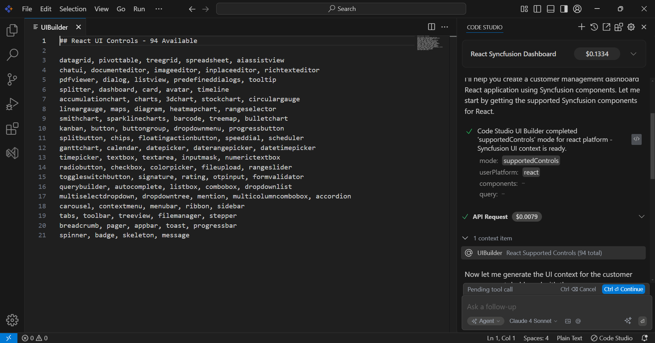Change language mode from Plain Text
Image resolution: width=655 pixels, height=343 pixels.
[x=569, y=338]
